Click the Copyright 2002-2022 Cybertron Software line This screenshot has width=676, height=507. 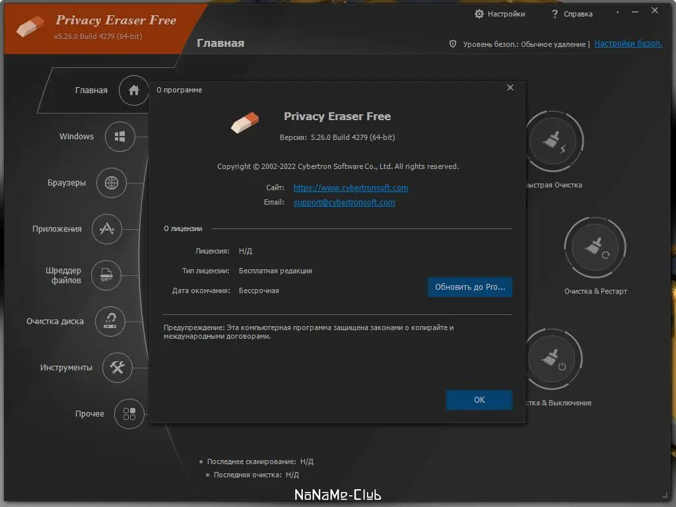tap(338, 166)
